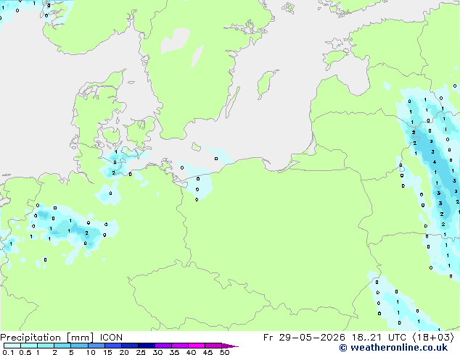Click the 0.5–1 mm legend color swatch
This screenshot has width=460, height=355.
pos(29,346)
